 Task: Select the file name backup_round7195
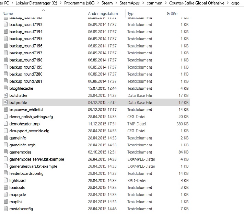(x=26, y=39)
